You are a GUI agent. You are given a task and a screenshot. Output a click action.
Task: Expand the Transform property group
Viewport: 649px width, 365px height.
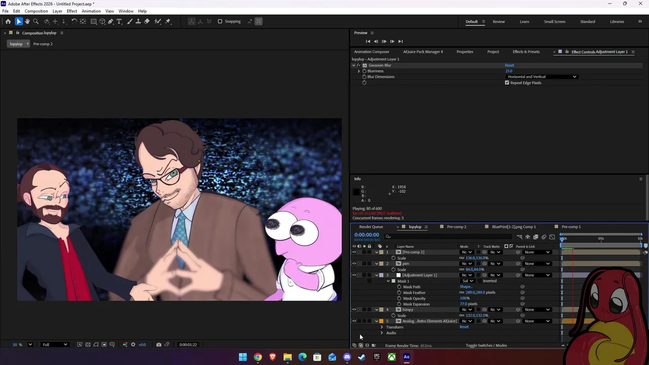[382, 327]
